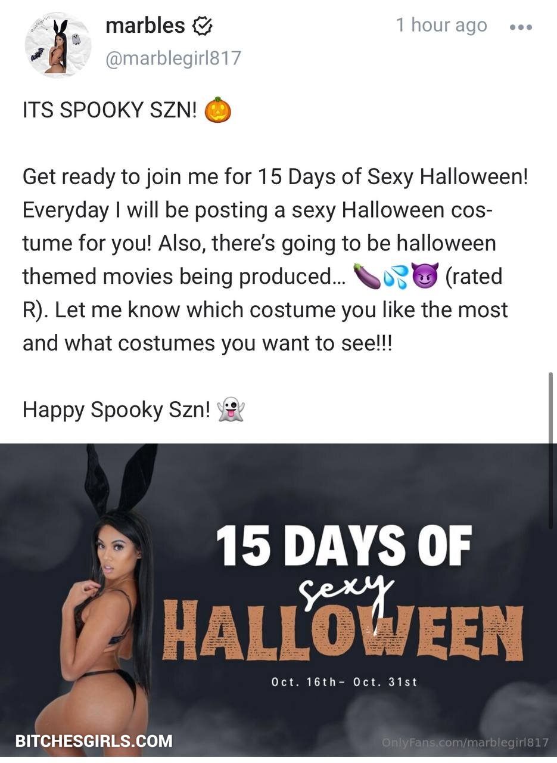Click the orange HALLOWEEN title in banner
557x763 pixels.
tap(343, 631)
